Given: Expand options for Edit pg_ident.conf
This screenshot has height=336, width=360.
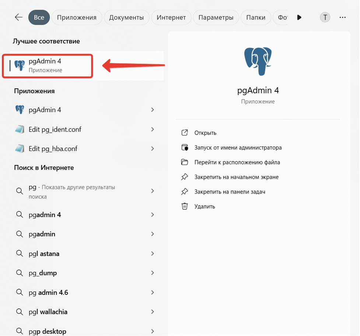Looking at the screenshot, I should pyautogui.click(x=153, y=129).
